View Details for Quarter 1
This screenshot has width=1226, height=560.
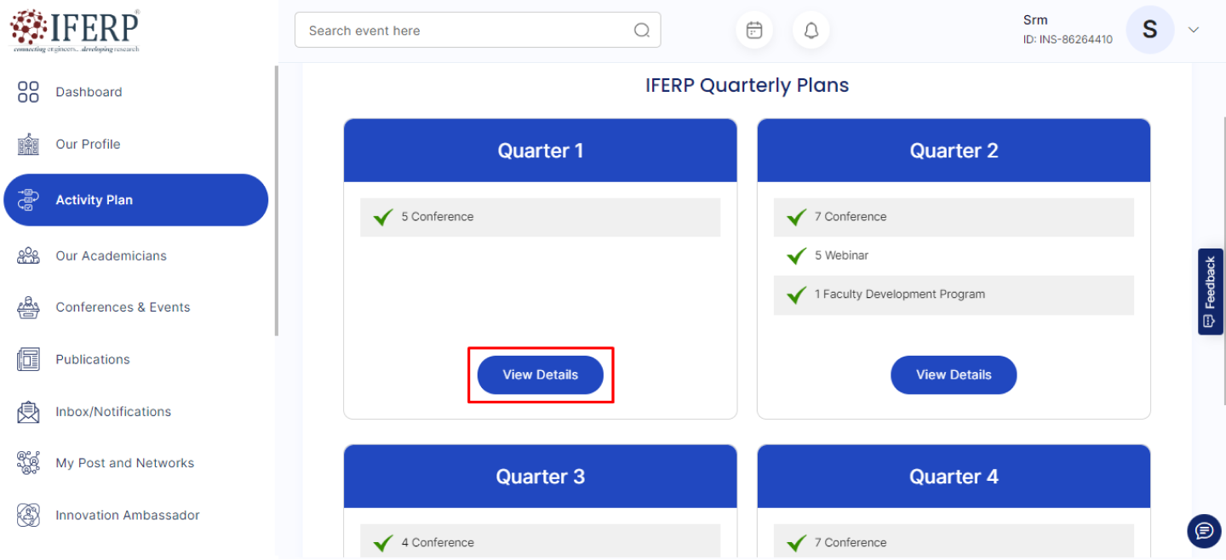coord(541,374)
